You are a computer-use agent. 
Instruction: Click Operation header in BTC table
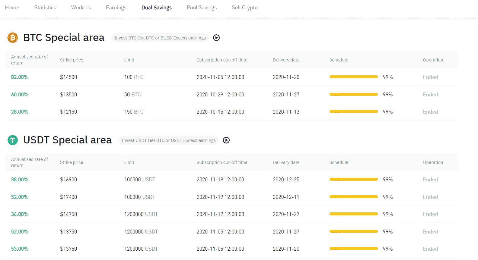pos(433,60)
